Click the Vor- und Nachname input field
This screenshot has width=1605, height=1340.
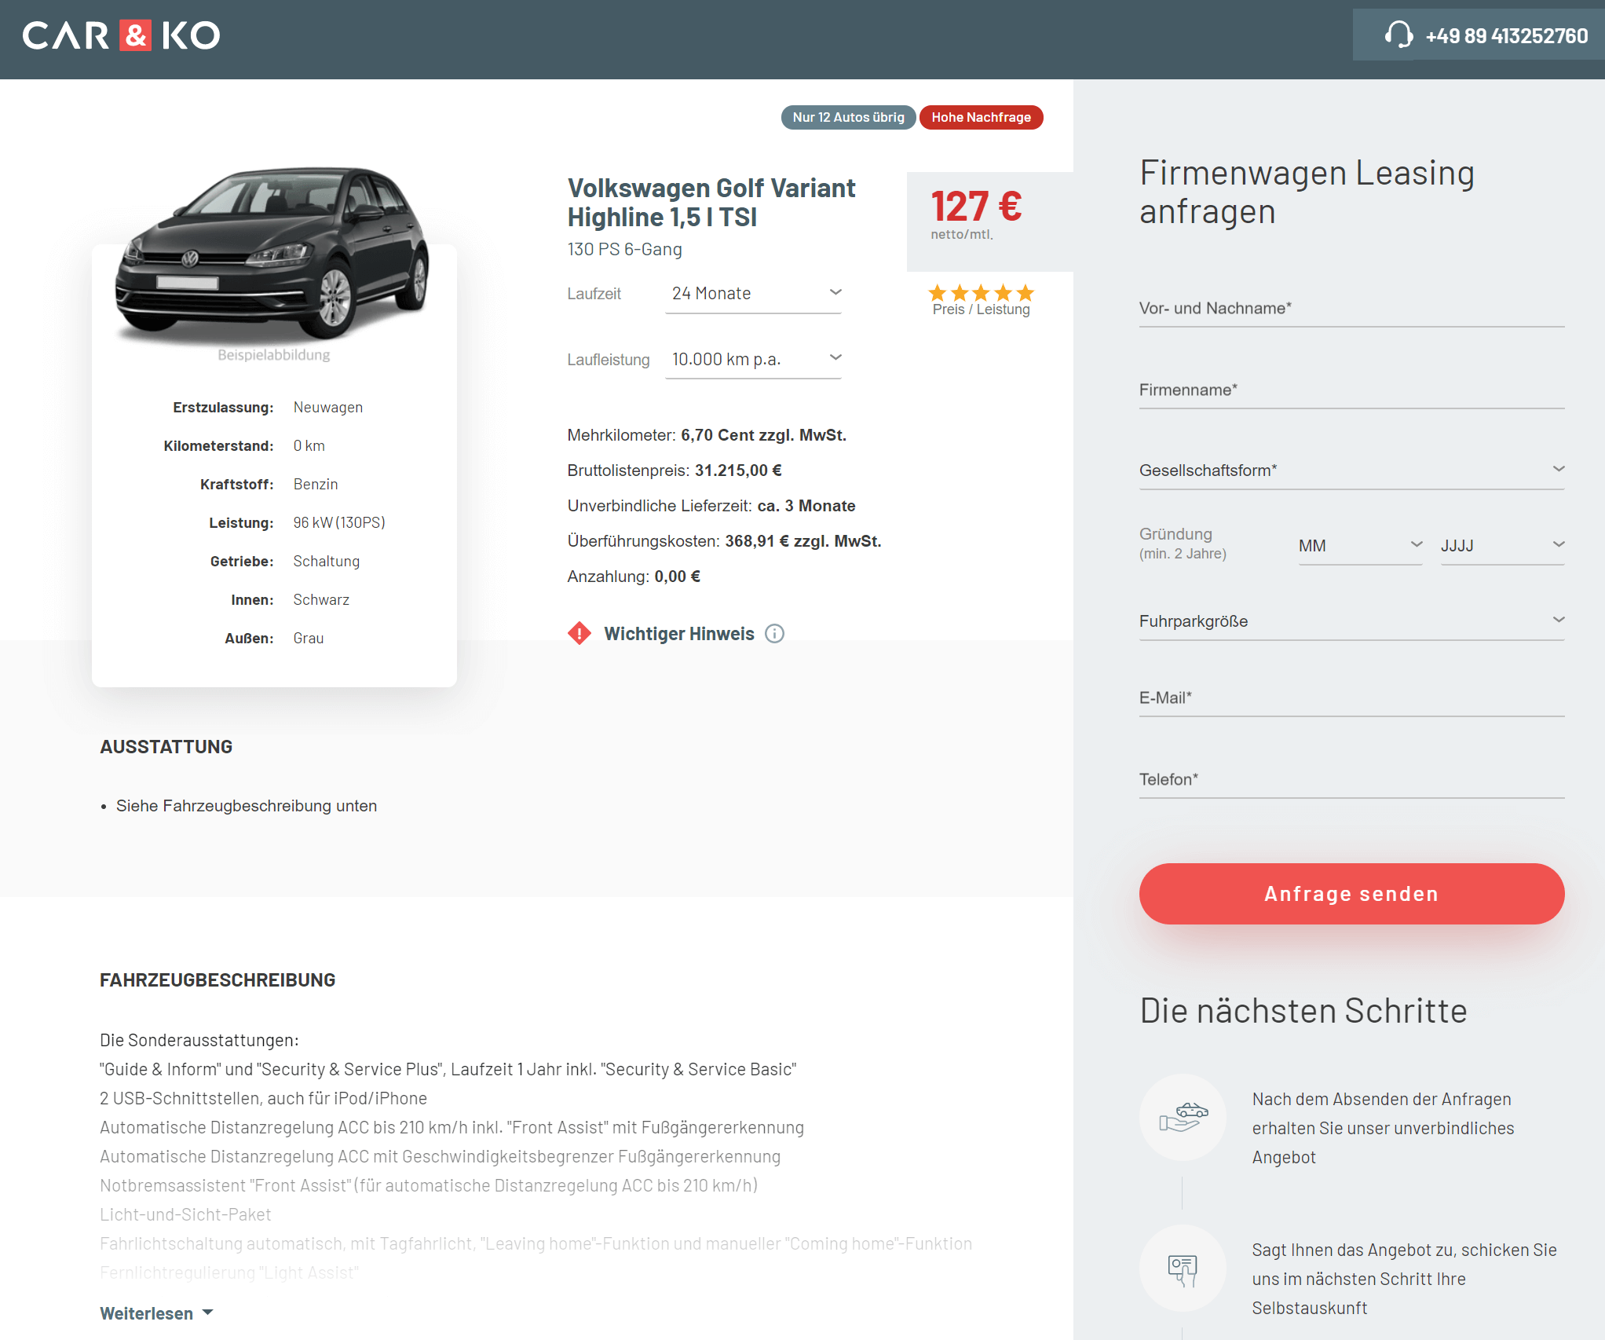(x=1351, y=309)
